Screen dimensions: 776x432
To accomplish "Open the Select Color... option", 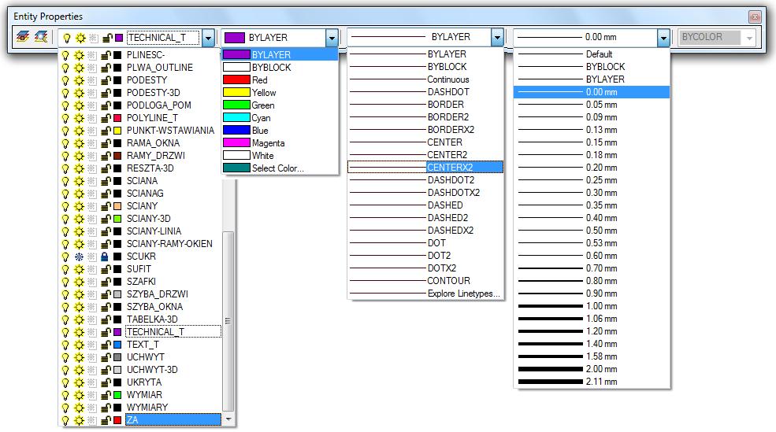I will [280, 168].
